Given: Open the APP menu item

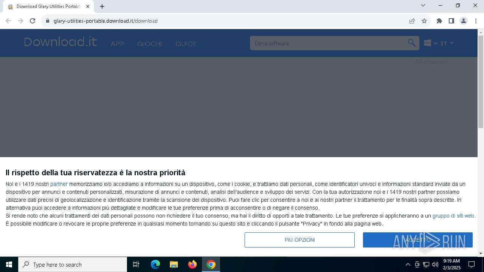Looking at the screenshot, I should click(117, 44).
